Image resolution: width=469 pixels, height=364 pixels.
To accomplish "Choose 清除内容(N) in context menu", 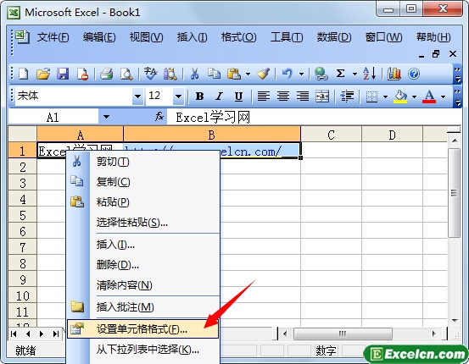I will tap(143, 285).
